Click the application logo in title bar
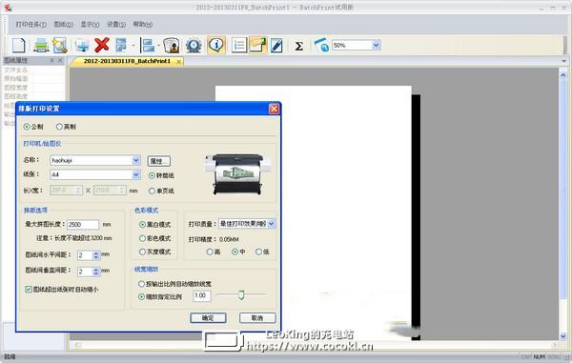 [x=8, y=7]
